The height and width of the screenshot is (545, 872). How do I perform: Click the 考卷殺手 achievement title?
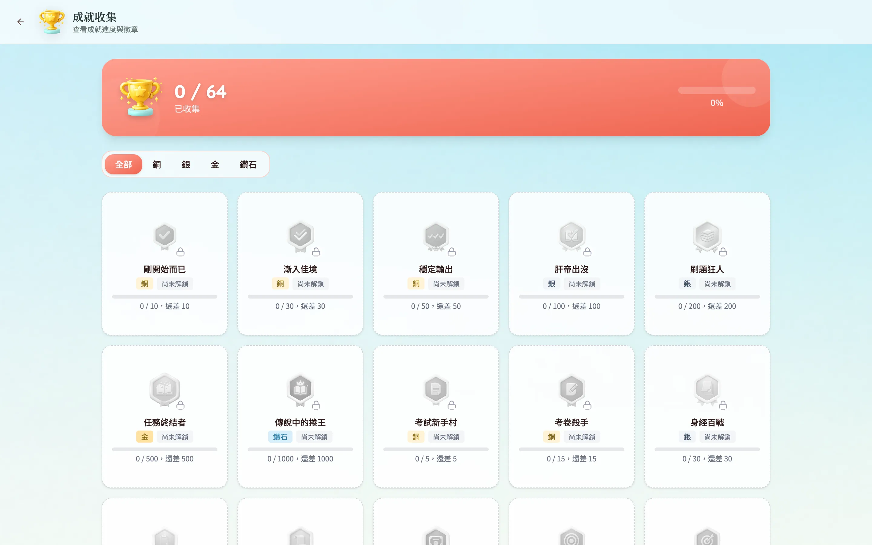571,422
